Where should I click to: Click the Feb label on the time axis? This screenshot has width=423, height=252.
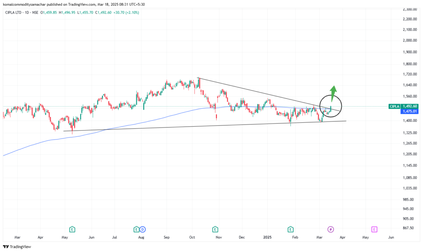pos(295,238)
